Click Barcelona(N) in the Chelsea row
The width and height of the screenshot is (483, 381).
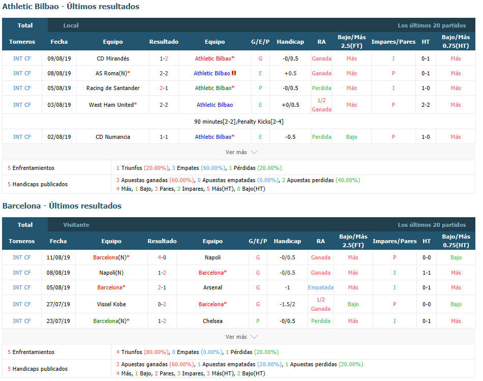click(111, 321)
